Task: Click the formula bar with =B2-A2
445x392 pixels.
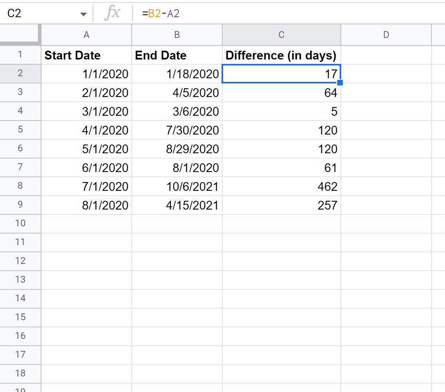Action: pyautogui.click(x=288, y=13)
